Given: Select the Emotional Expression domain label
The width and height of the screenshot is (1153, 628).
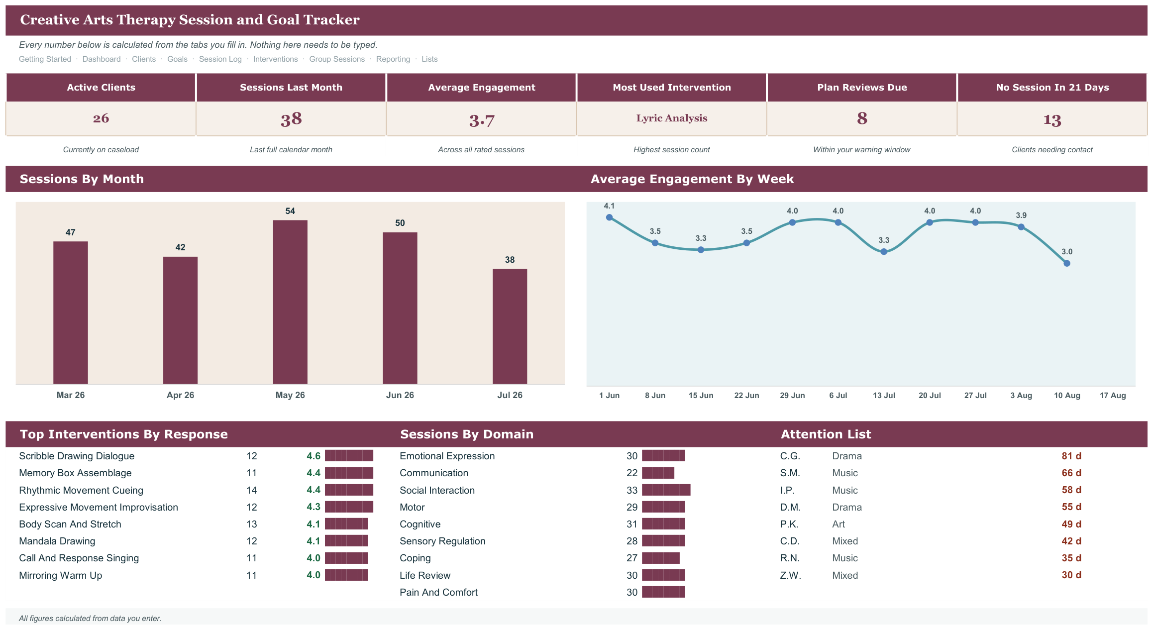Looking at the screenshot, I should point(447,456).
